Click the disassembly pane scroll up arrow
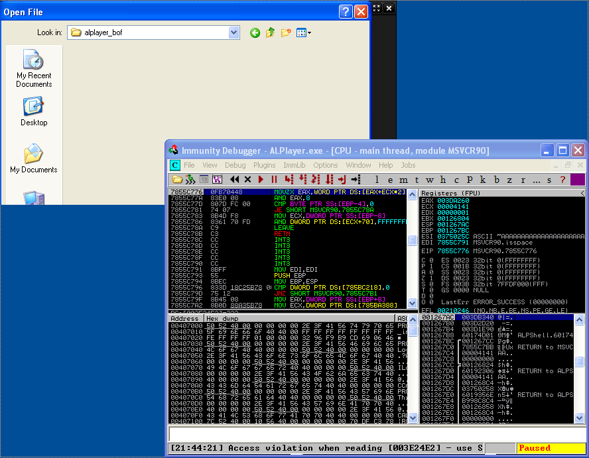Image resolution: width=589 pixels, height=458 pixels. coord(412,194)
